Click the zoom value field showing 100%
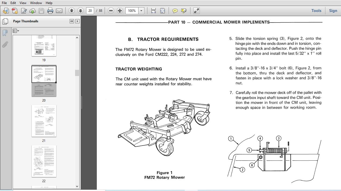This screenshot has height=191, width=341. (x=132, y=11)
